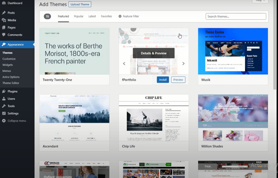The height and width of the screenshot is (178, 278).
Task: Click Details & Preview overlay button
Action: click(154, 53)
